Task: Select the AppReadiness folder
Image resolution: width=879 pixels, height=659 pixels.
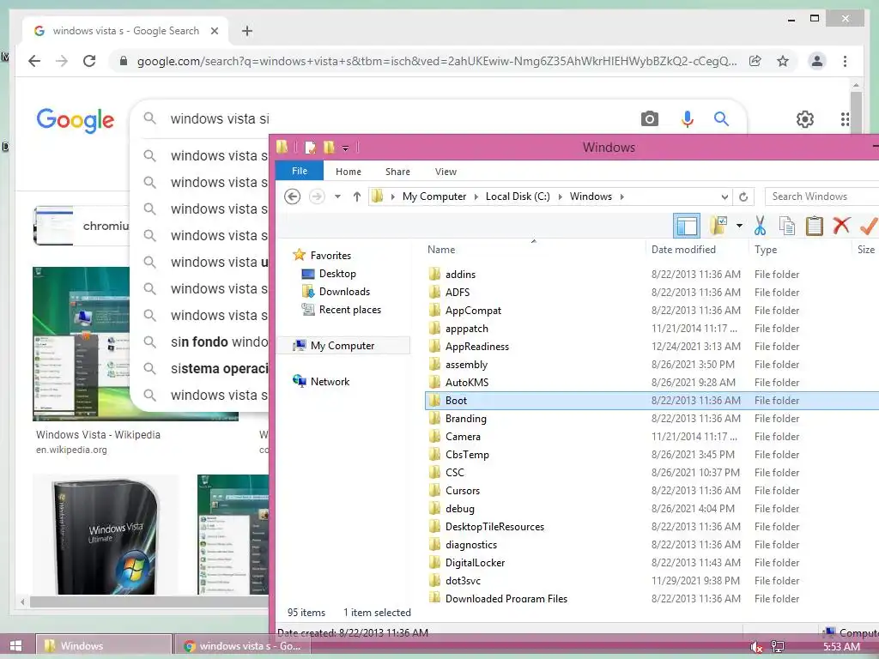Action: point(477,347)
